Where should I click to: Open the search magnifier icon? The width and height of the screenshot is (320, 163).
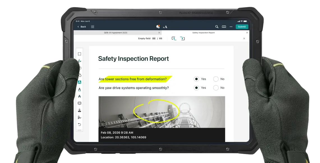point(217,27)
